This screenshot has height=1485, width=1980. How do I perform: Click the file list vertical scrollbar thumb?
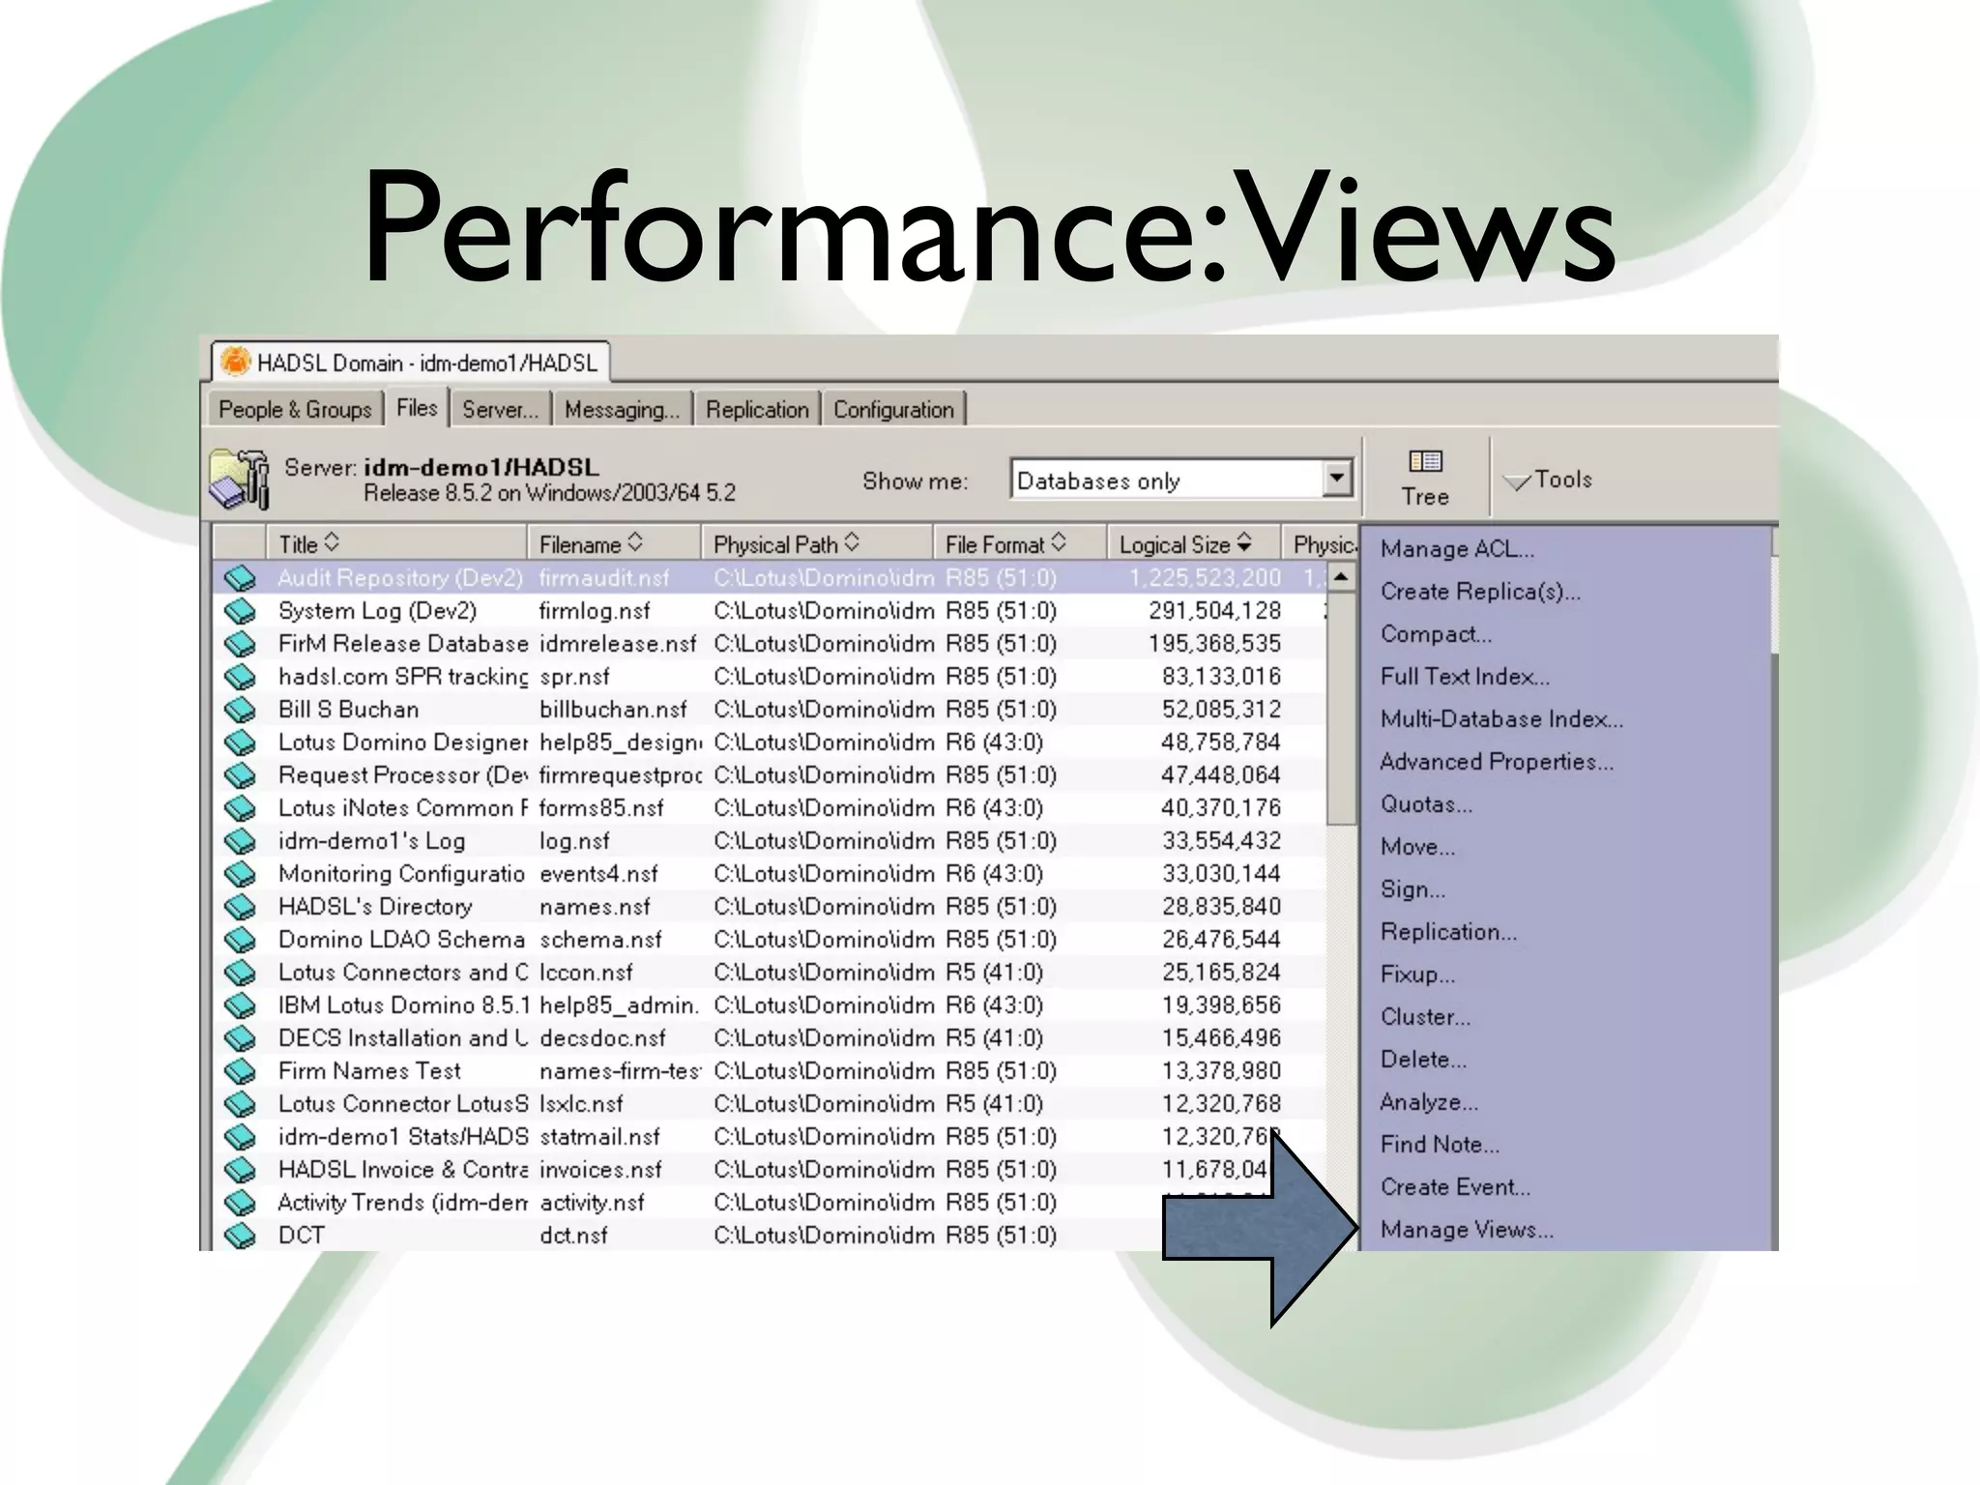[x=1341, y=708]
